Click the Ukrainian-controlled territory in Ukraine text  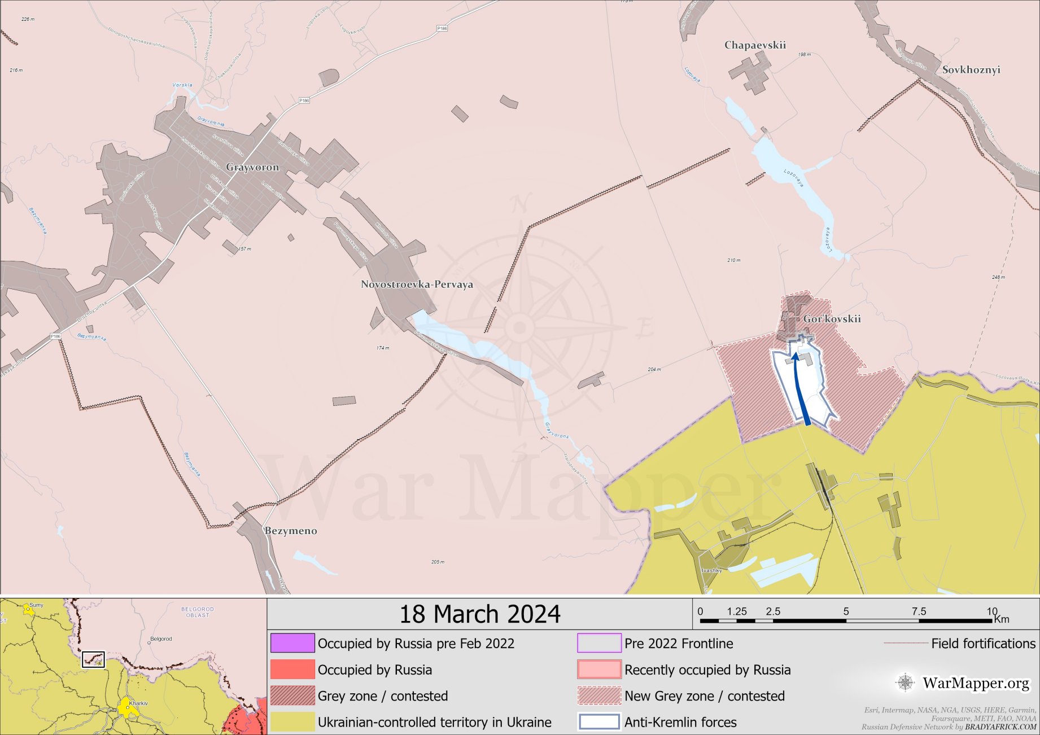(x=435, y=723)
